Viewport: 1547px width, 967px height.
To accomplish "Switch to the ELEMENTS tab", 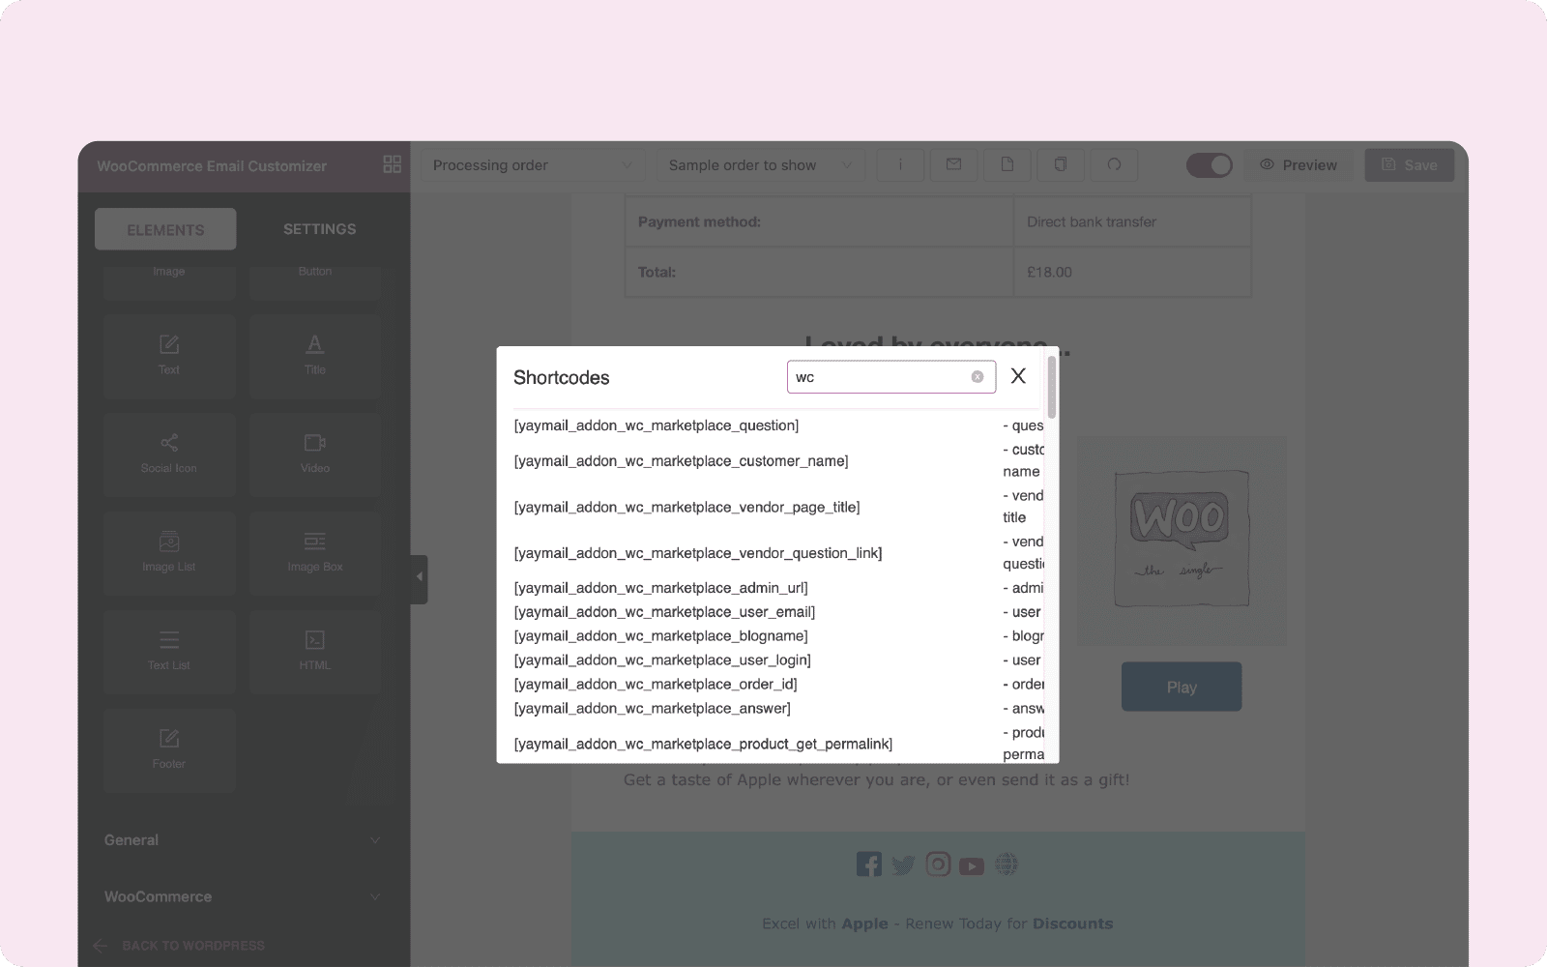I will click(x=165, y=229).
